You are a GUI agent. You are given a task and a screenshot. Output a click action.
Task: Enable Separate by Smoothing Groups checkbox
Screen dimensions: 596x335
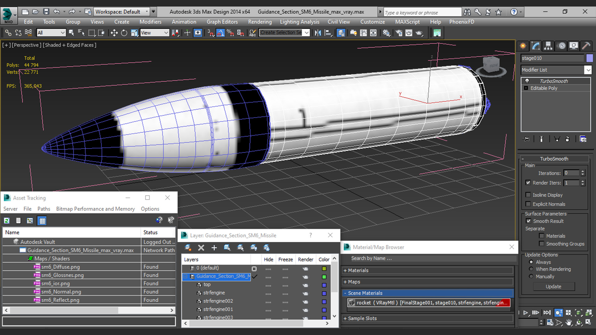pyautogui.click(x=542, y=243)
